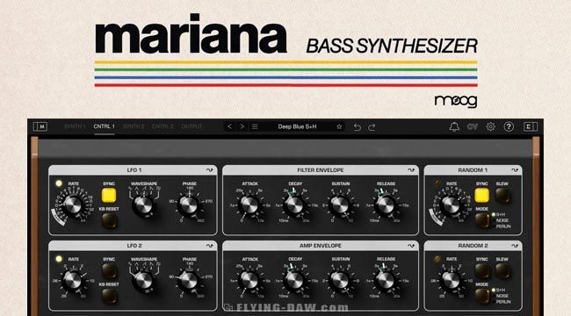This screenshot has width=571, height=316.
Task: Open the settings gear icon
Action: pos(490,126)
